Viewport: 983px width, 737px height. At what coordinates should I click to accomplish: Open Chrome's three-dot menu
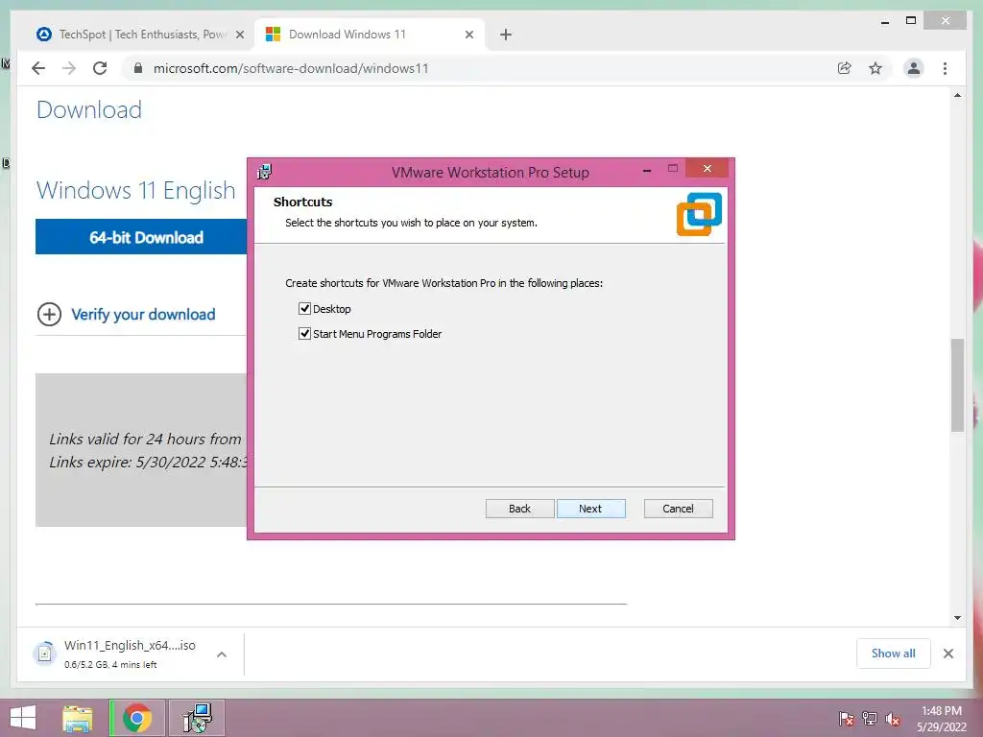[x=945, y=68]
